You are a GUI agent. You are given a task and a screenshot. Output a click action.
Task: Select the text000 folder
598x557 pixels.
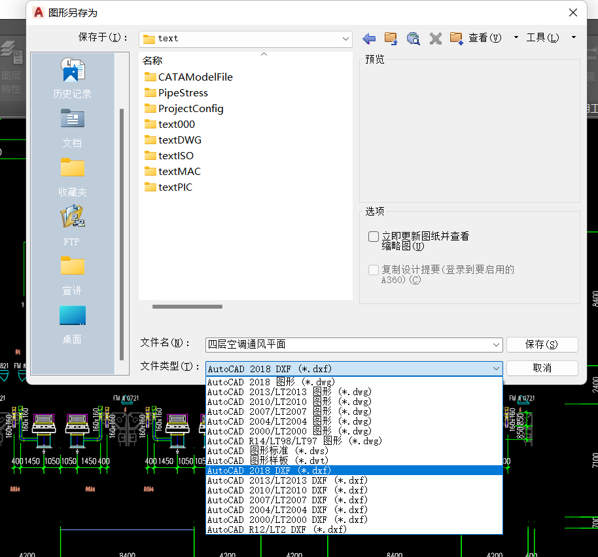pos(169,124)
